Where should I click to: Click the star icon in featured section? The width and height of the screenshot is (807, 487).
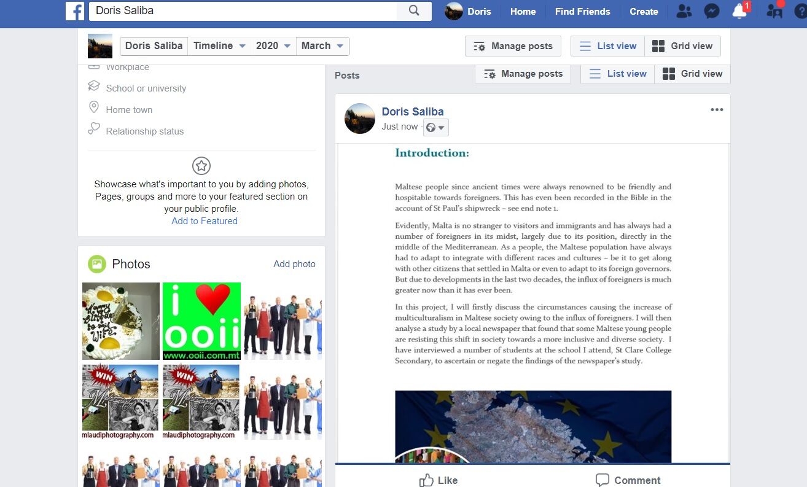[x=201, y=166]
